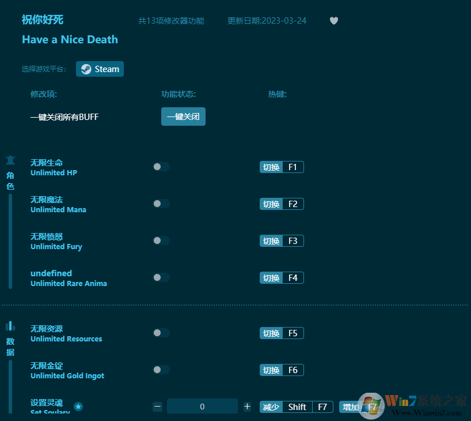
Task: Click the star icon beside Set Soulary
Action: click(x=78, y=407)
